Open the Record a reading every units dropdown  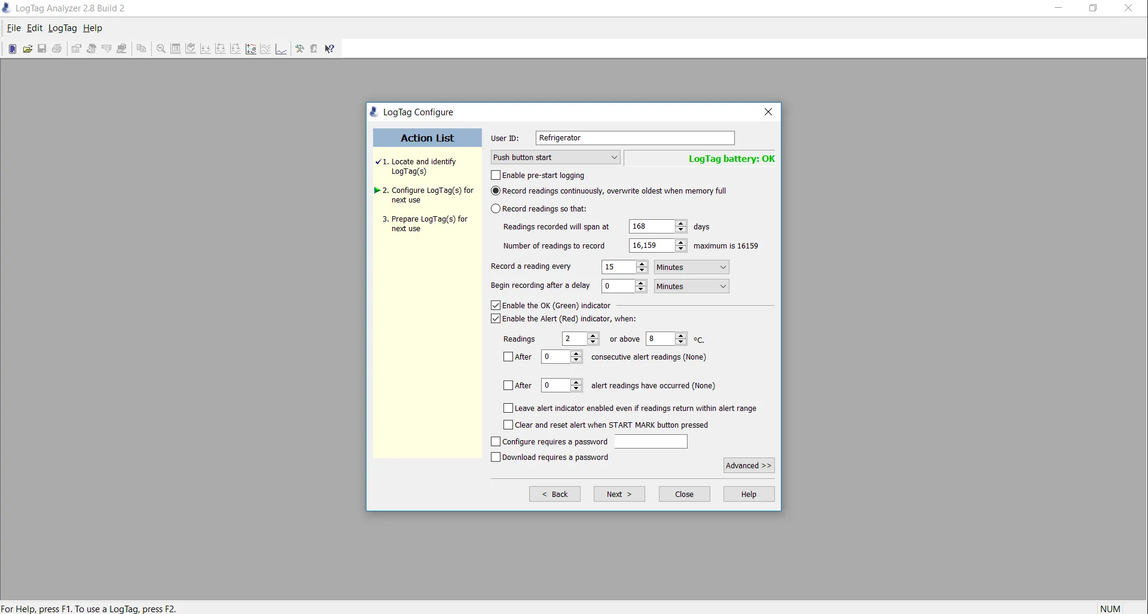tap(691, 267)
